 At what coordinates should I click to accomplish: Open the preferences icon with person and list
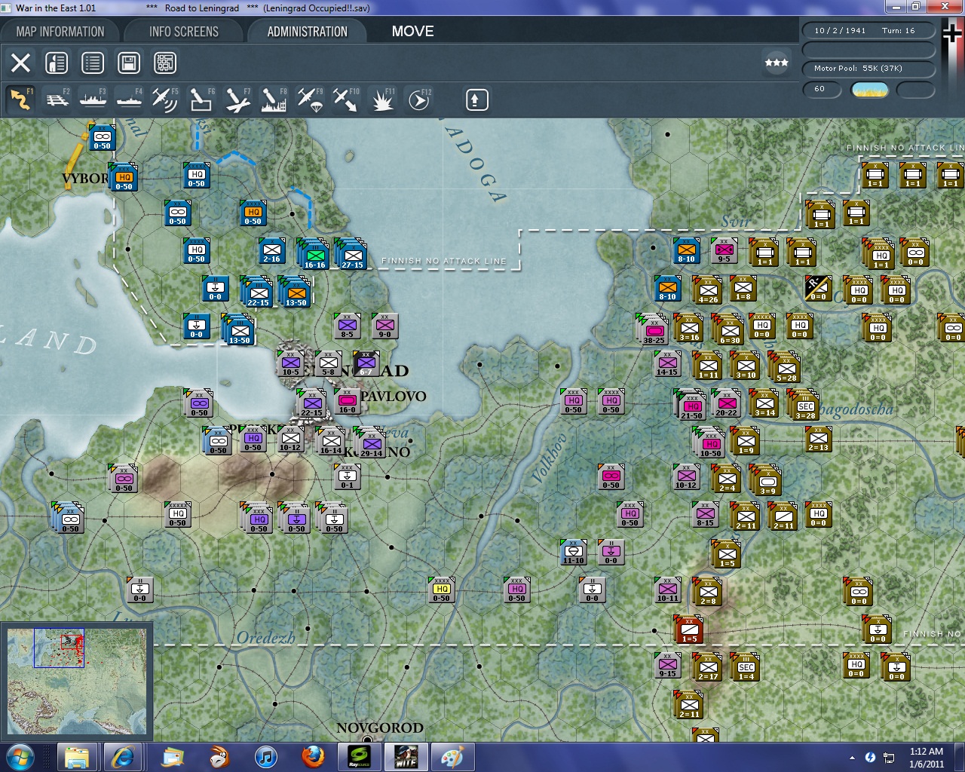[x=57, y=63]
